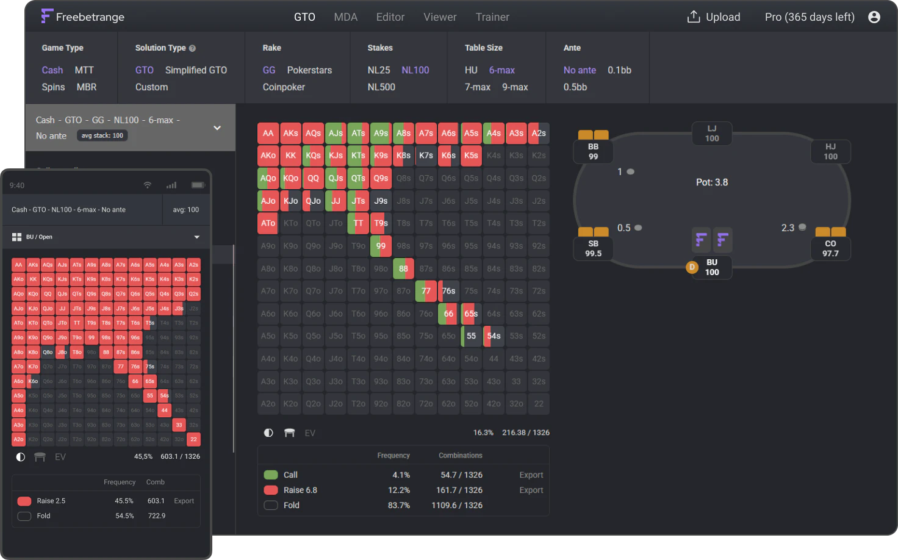Screen dimensions: 898x560
Task: Select NL25 stakes
Action: pos(379,70)
